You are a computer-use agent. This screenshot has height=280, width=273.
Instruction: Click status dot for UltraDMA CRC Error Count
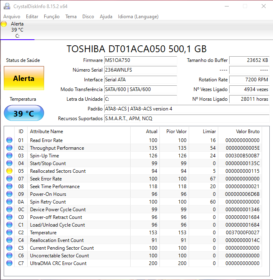click(x=9, y=263)
